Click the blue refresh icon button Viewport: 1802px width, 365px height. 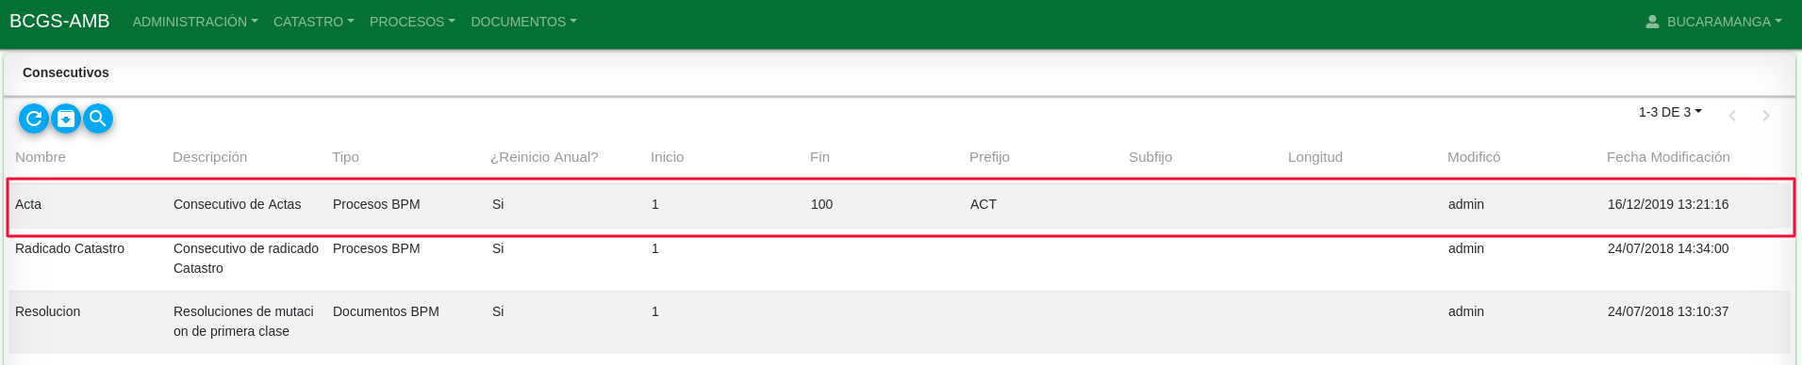tap(34, 119)
